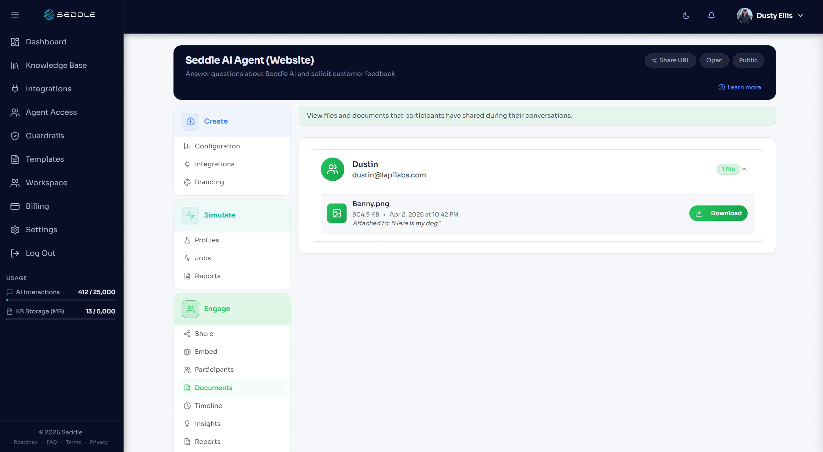Open Jobs under Simulate
Screen dimensions: 823x452
tap(202, 258)
